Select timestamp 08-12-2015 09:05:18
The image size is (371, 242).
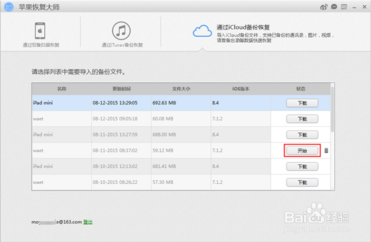(x=115, y=119)
